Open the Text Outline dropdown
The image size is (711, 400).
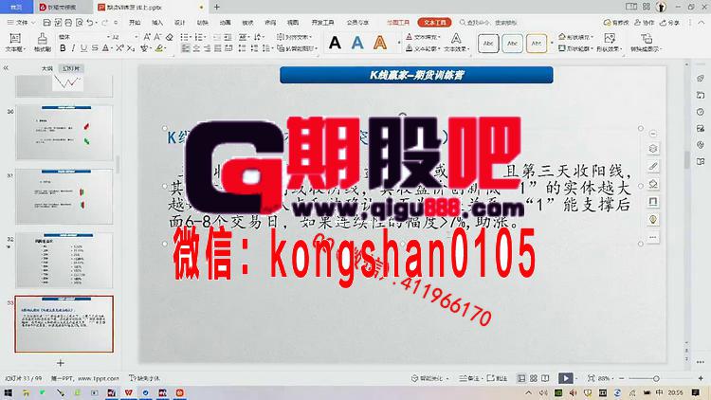423,48
